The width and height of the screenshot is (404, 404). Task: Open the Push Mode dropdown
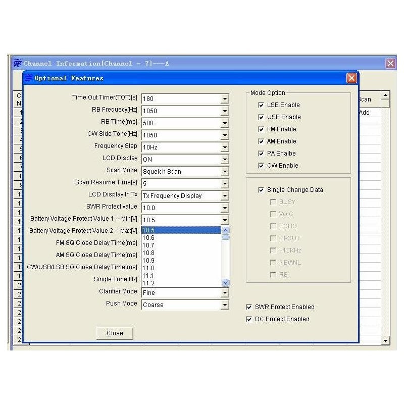coord(224,304)
